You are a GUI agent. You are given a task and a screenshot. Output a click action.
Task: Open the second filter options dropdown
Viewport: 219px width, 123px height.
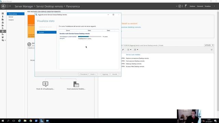click(136, 50)
